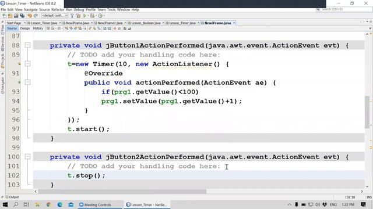373x209 pixels.
Task: Open the Edit menu
Action: tap(10, 10)
